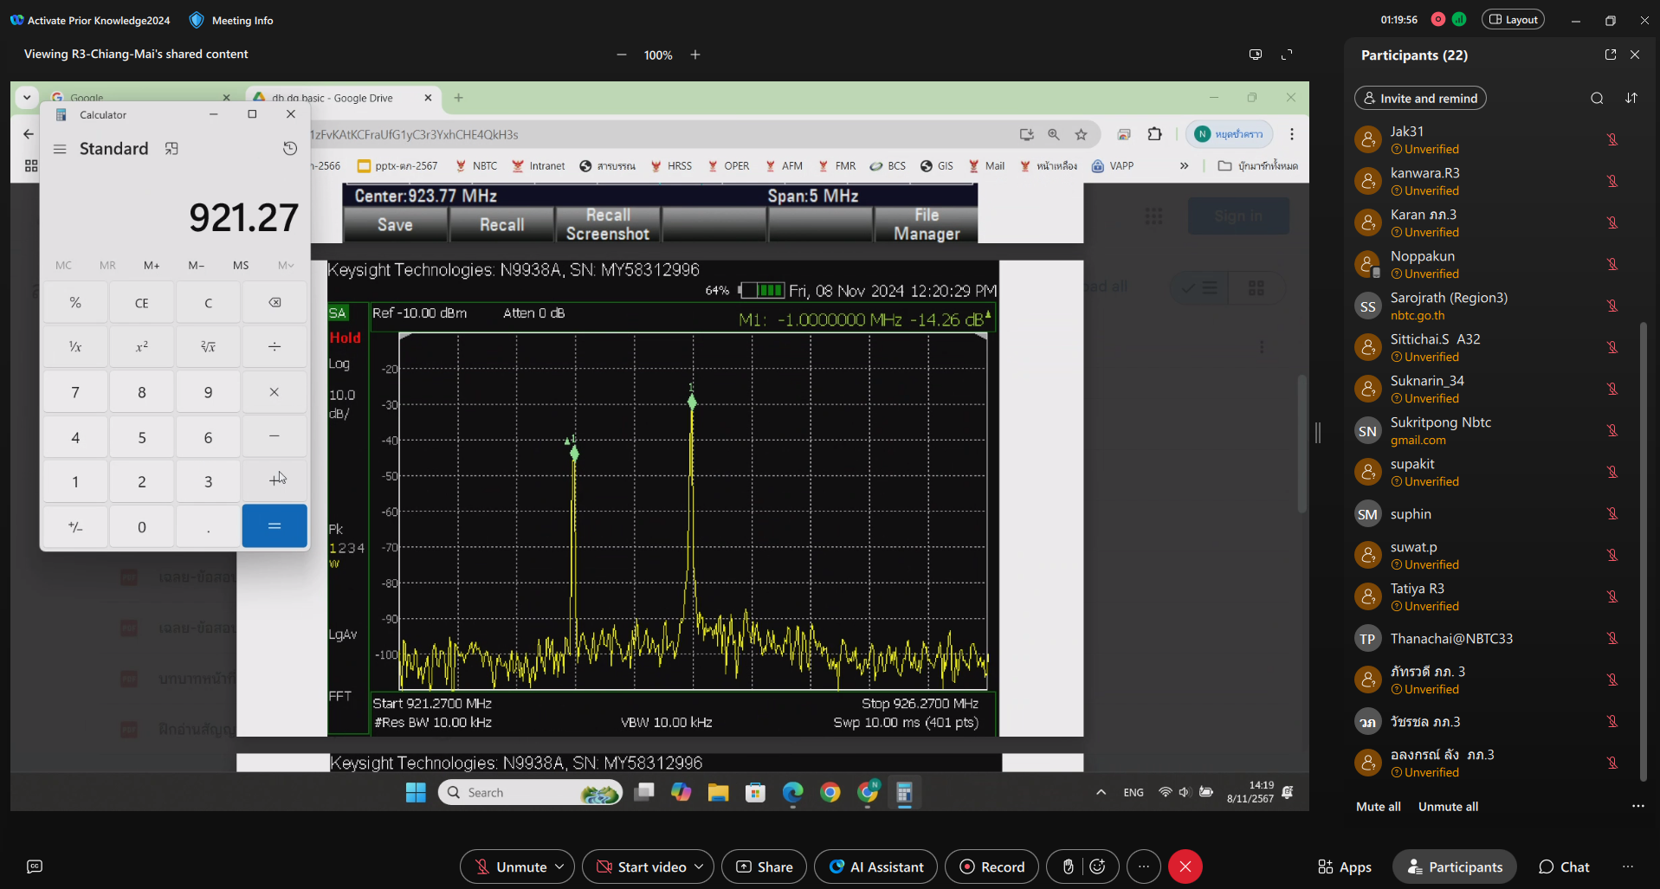Click the fullscreen icon for shared content
1660x889 pixels.
click(1287, 55)
